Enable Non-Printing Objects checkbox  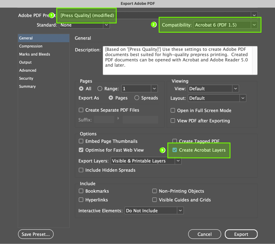tap(155, 191)
